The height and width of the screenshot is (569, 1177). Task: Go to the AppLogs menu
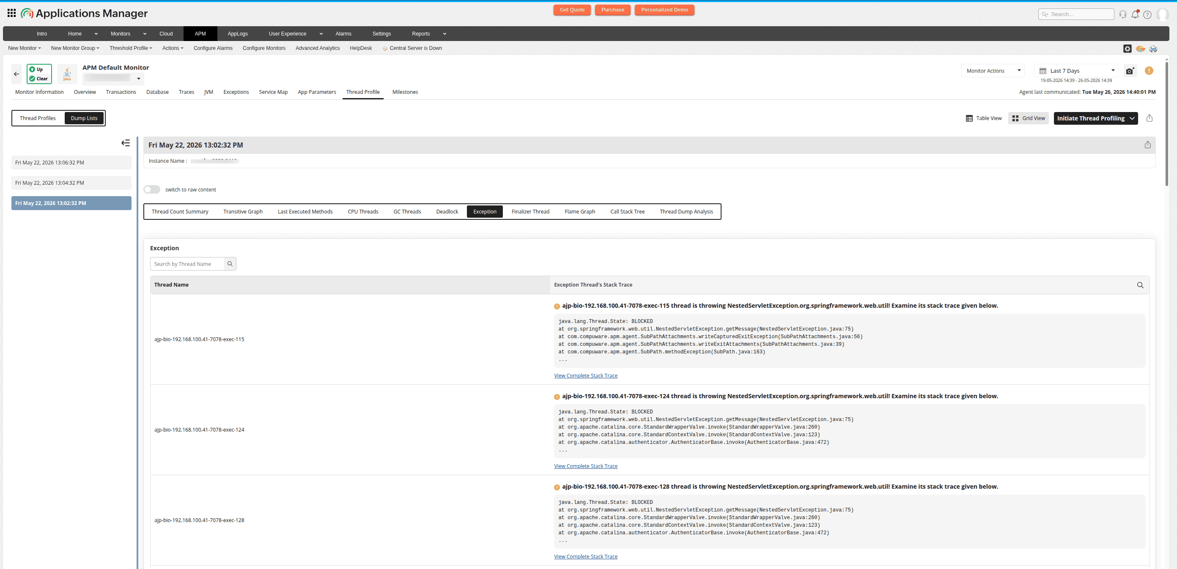coord(238,34)
